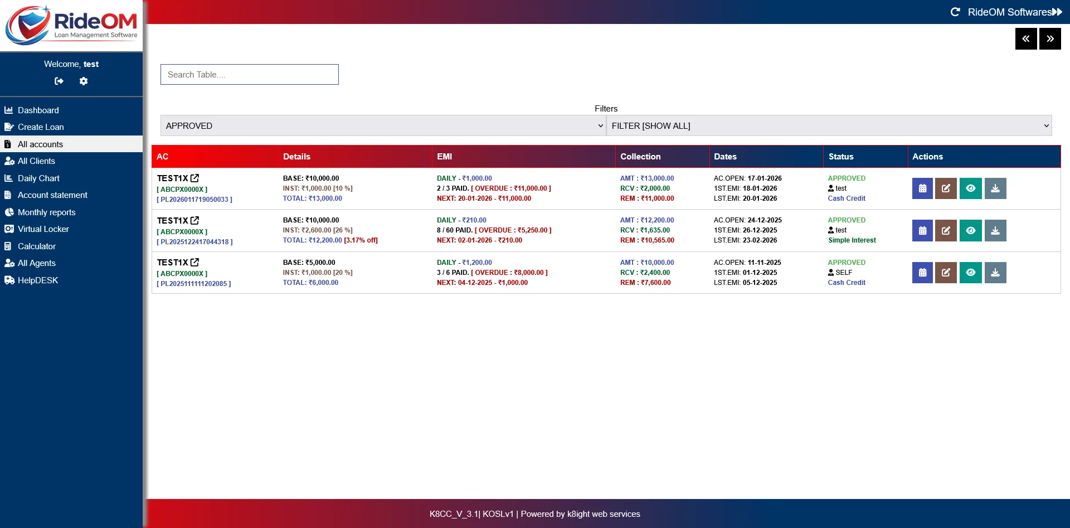View loan details with the eye icon on first row
The width and height of the screenshot is (1070, 528).
point(971,188)
